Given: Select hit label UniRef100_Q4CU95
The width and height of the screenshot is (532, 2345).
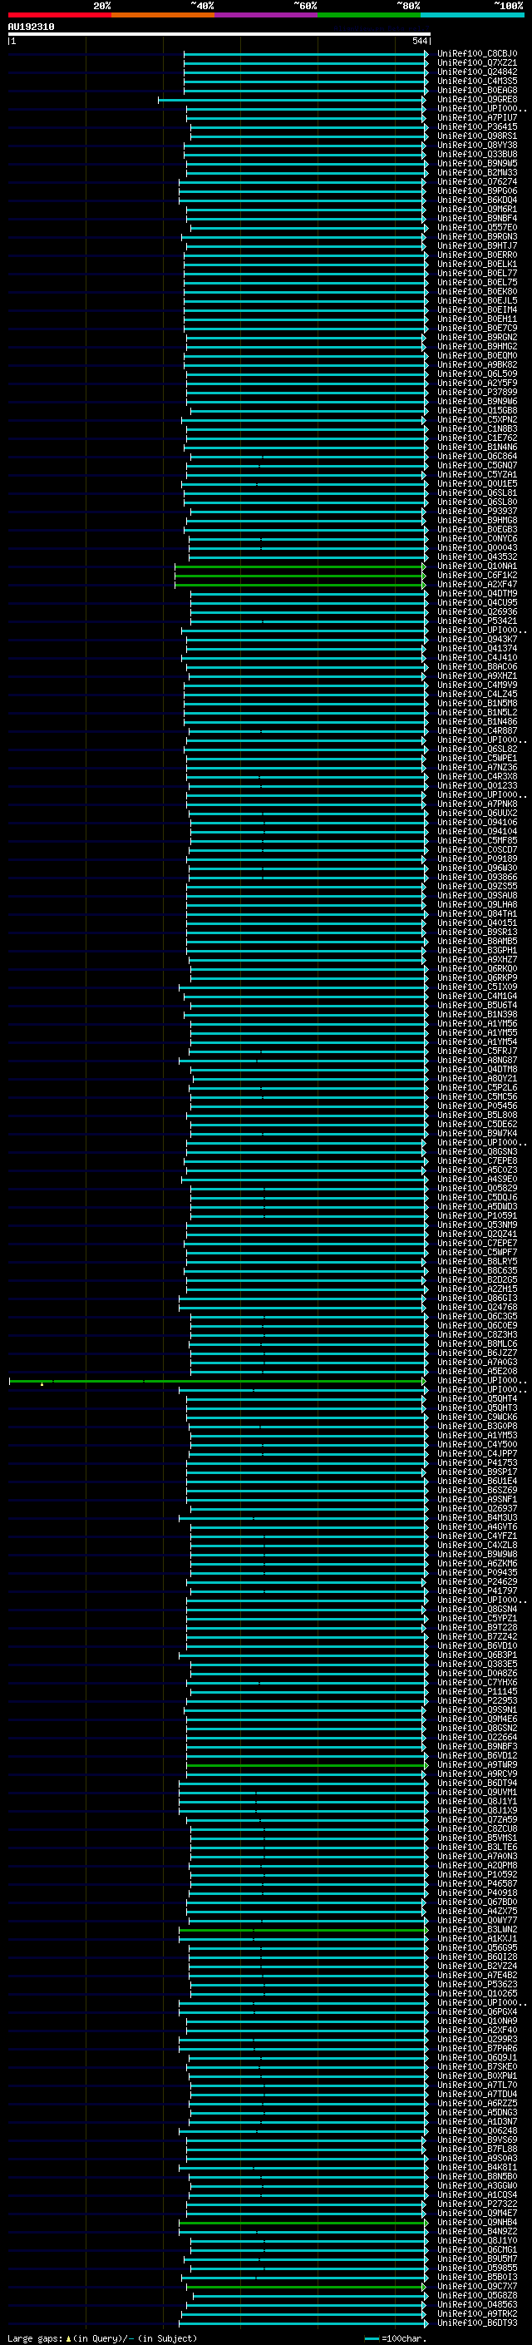Looking at the screenshot, I should point(477,601).
